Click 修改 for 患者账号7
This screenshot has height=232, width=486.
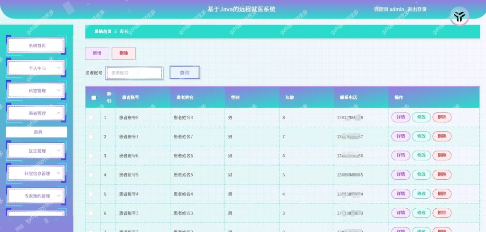click(x=421, y=136)
